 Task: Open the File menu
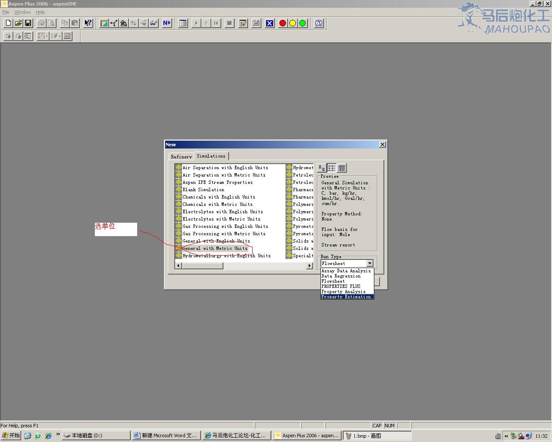pyautogui.click(x=6, y=12)
